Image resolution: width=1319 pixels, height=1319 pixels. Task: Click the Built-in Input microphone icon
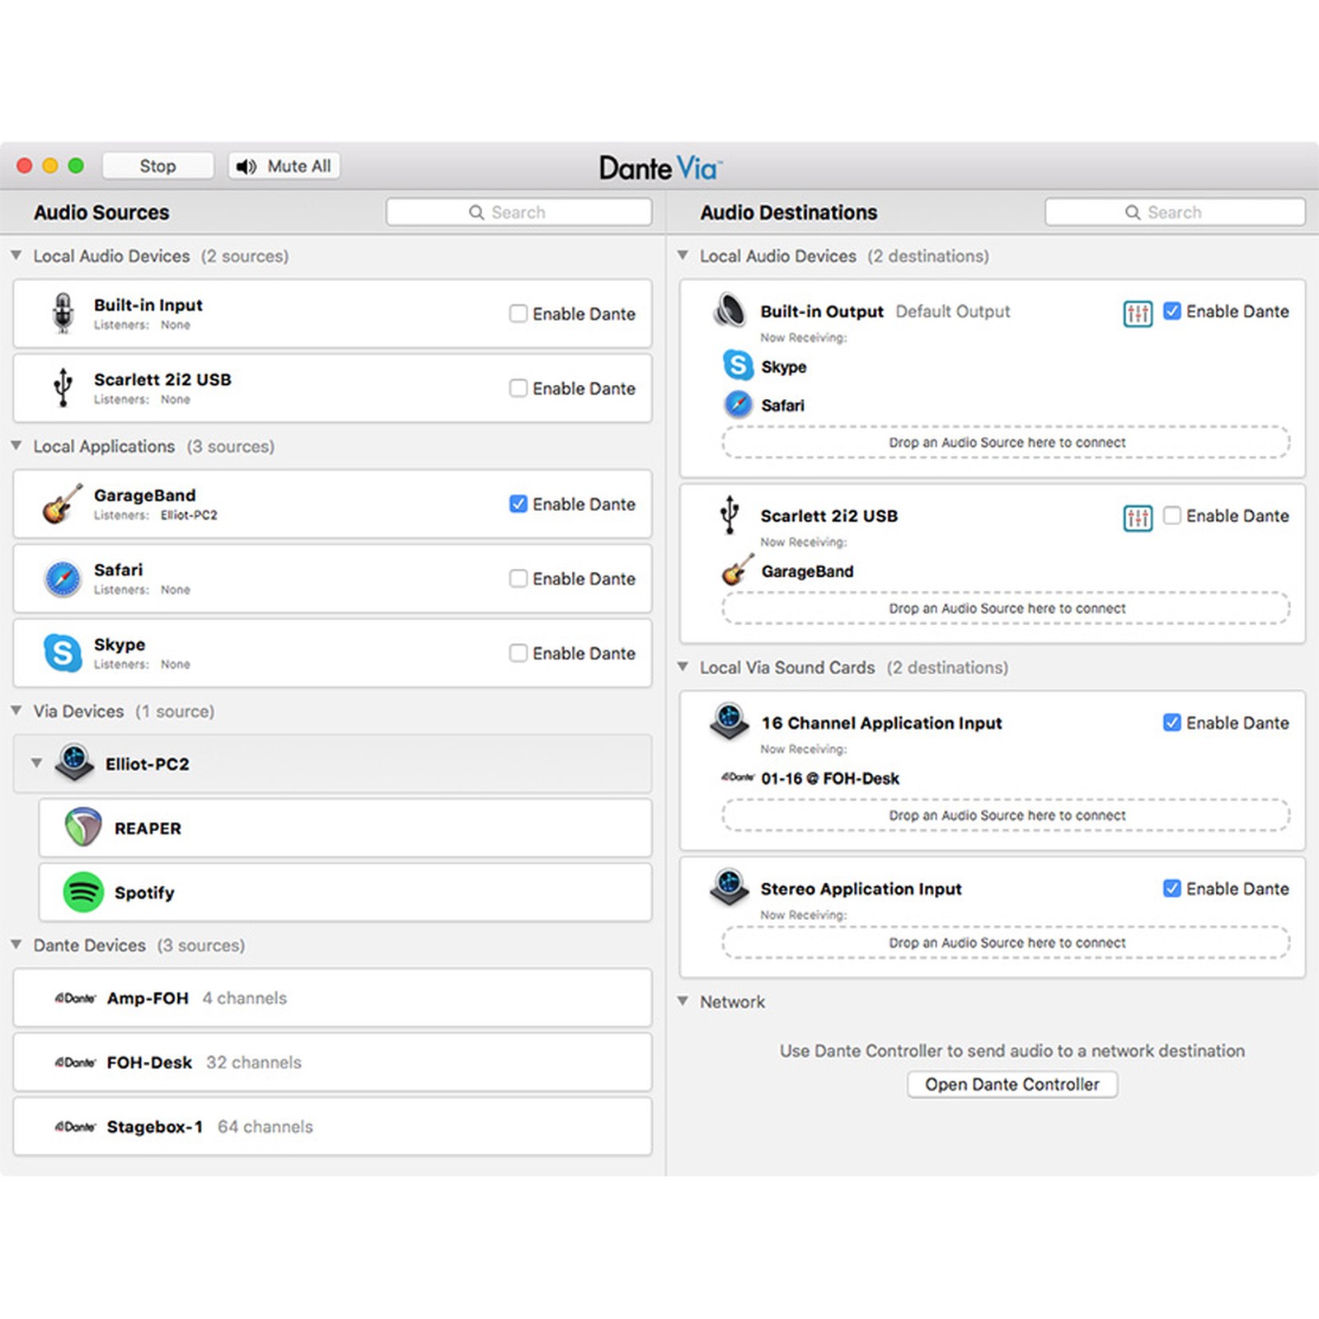click(62, 313)
